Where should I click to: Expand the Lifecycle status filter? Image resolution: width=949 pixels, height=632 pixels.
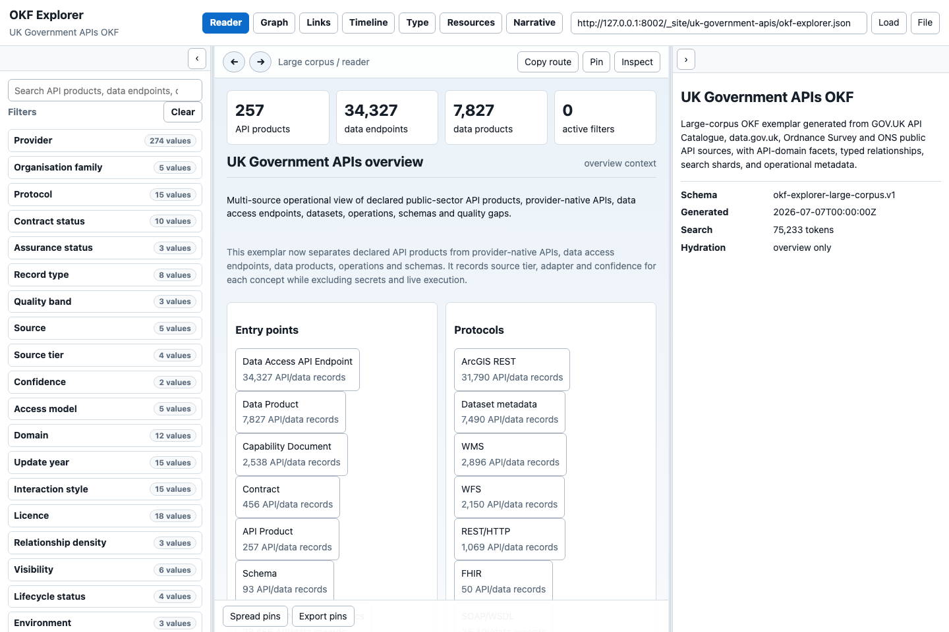click(x=105, y=596)
